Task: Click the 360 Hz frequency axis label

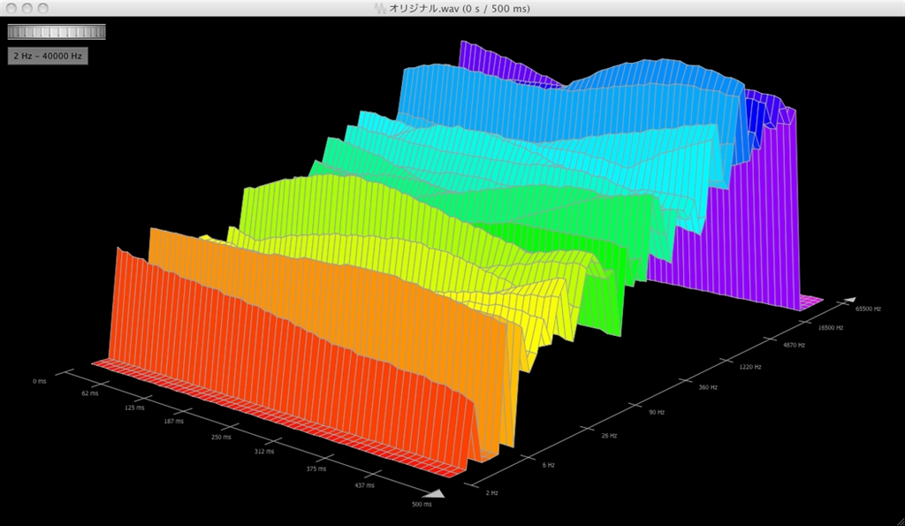Action: click(x=708, y=387)
